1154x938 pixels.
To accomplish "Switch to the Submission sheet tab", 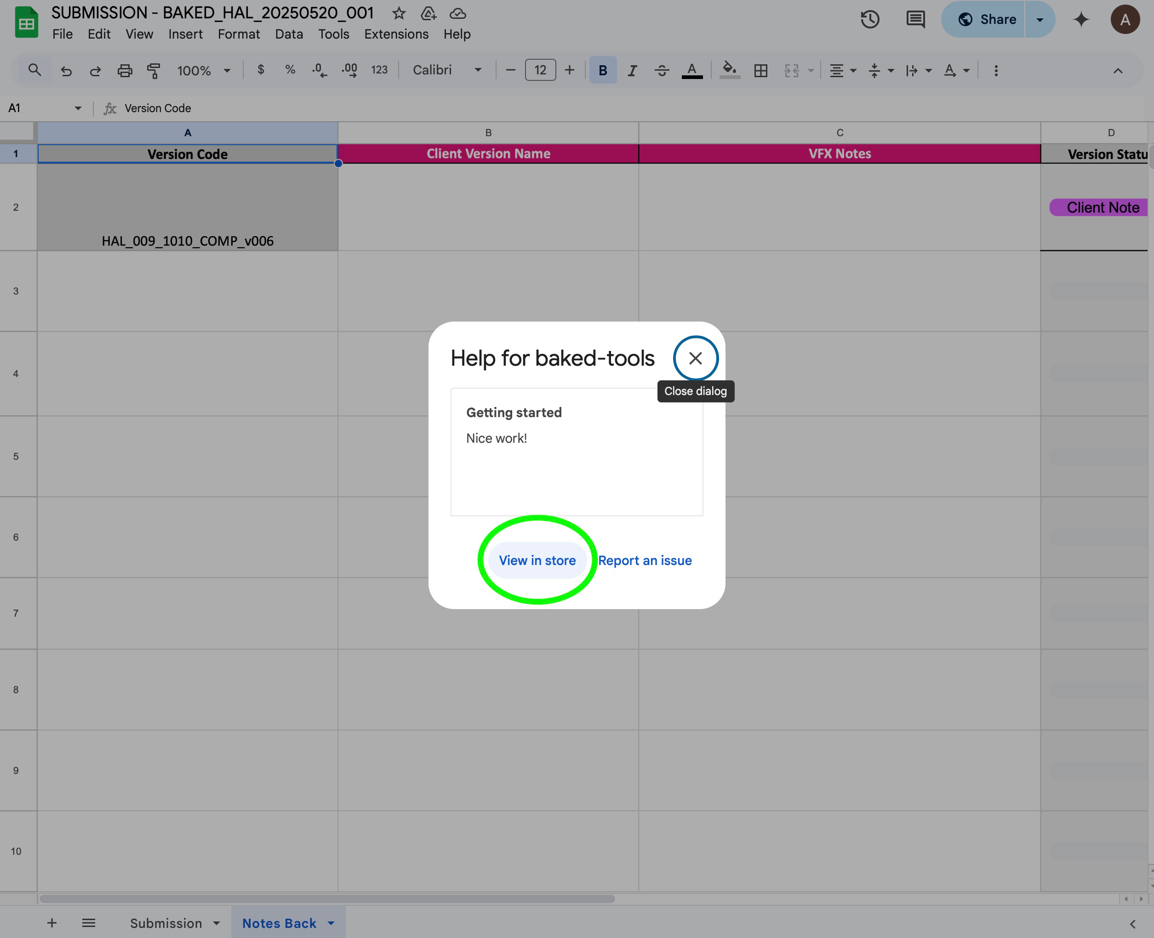I will click(x=166, y=923).
